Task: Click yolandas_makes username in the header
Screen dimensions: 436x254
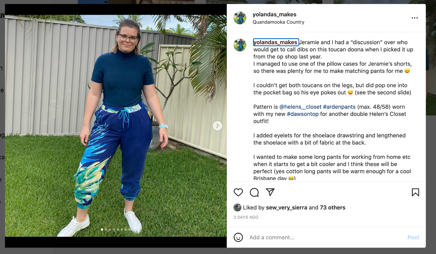Action: [x=274, y=14]
